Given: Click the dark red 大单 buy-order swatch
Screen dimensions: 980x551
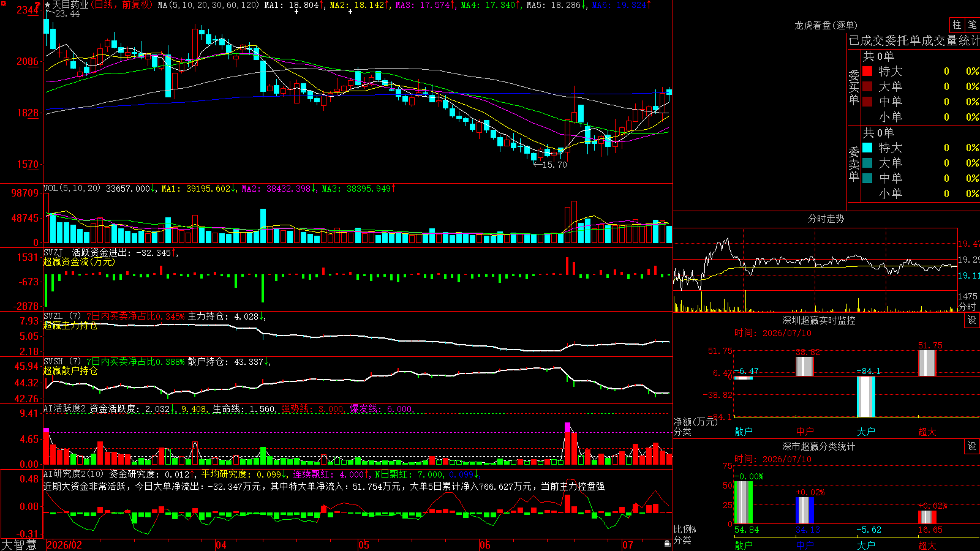Looking at the screenshot, I should (867, 86).
